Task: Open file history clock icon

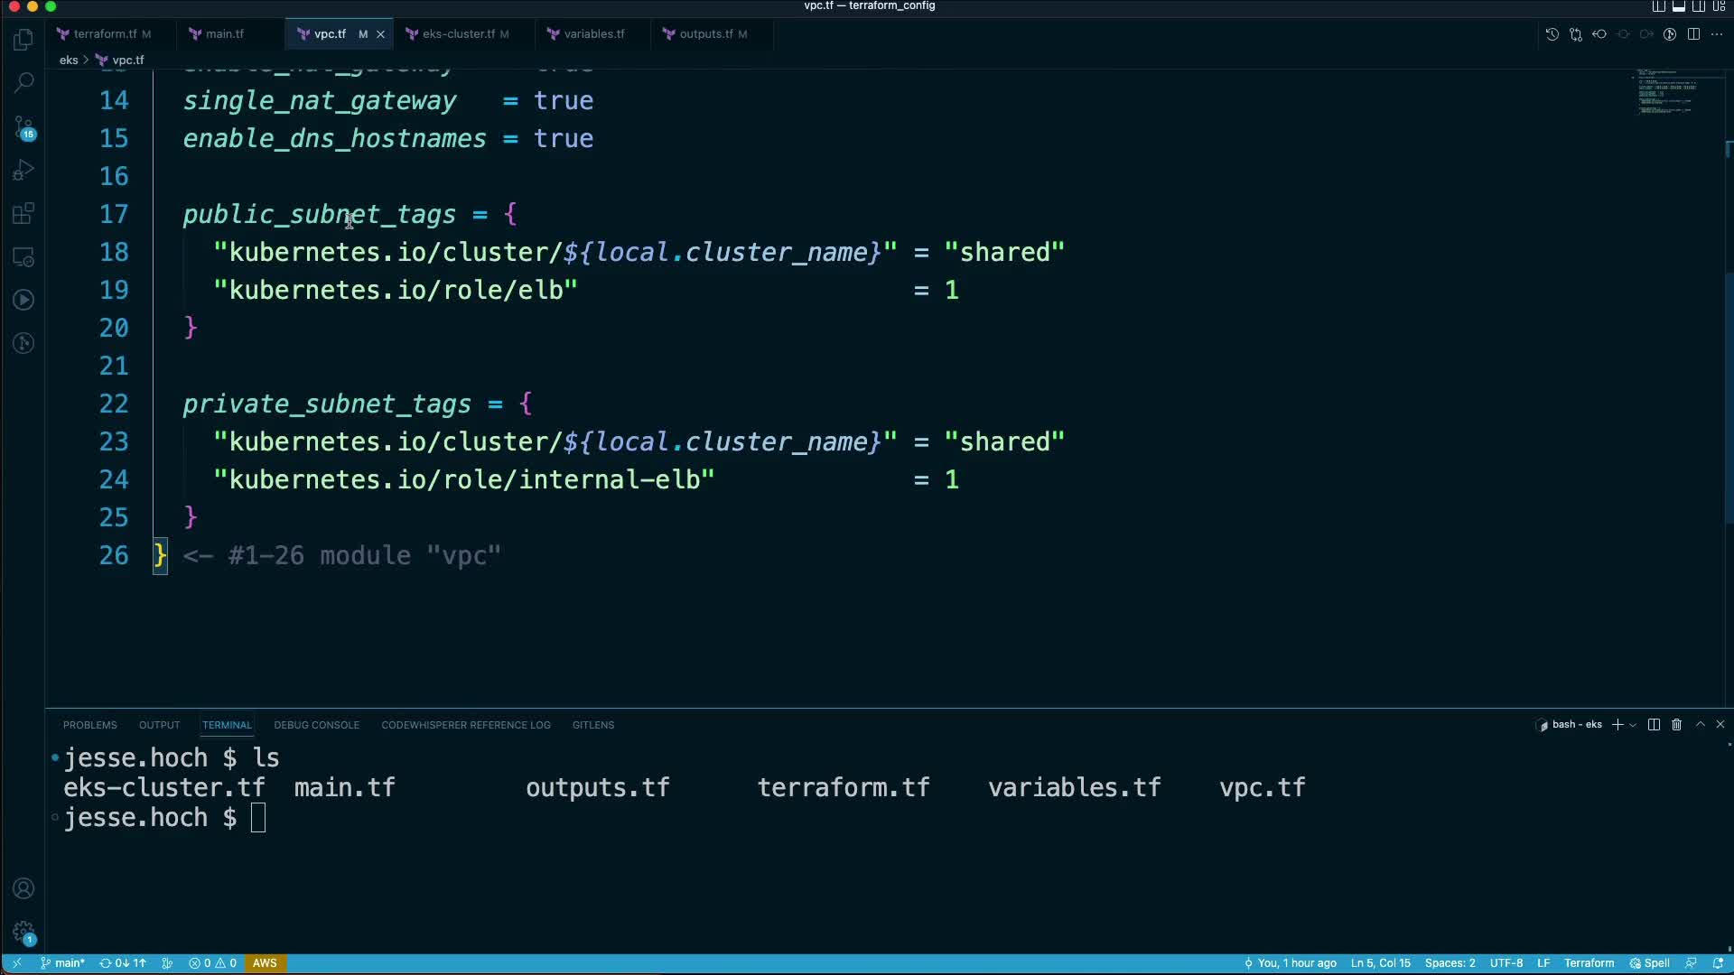Action: [1552, 34]
